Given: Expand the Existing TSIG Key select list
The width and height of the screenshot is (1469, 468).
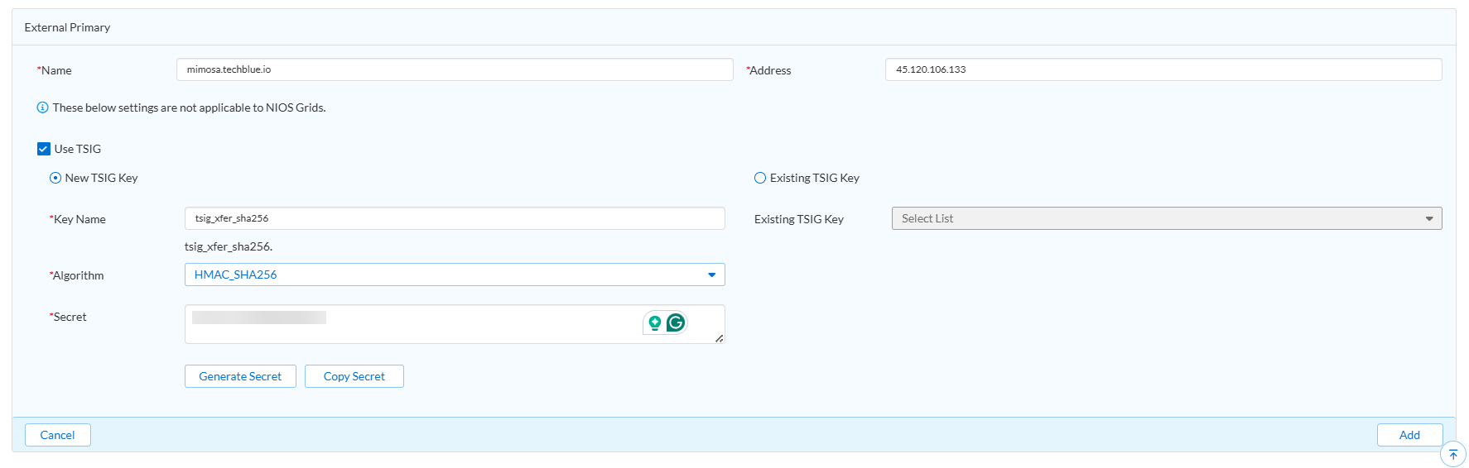Looking at the screenshot, I should click(x=1166, y=218).
